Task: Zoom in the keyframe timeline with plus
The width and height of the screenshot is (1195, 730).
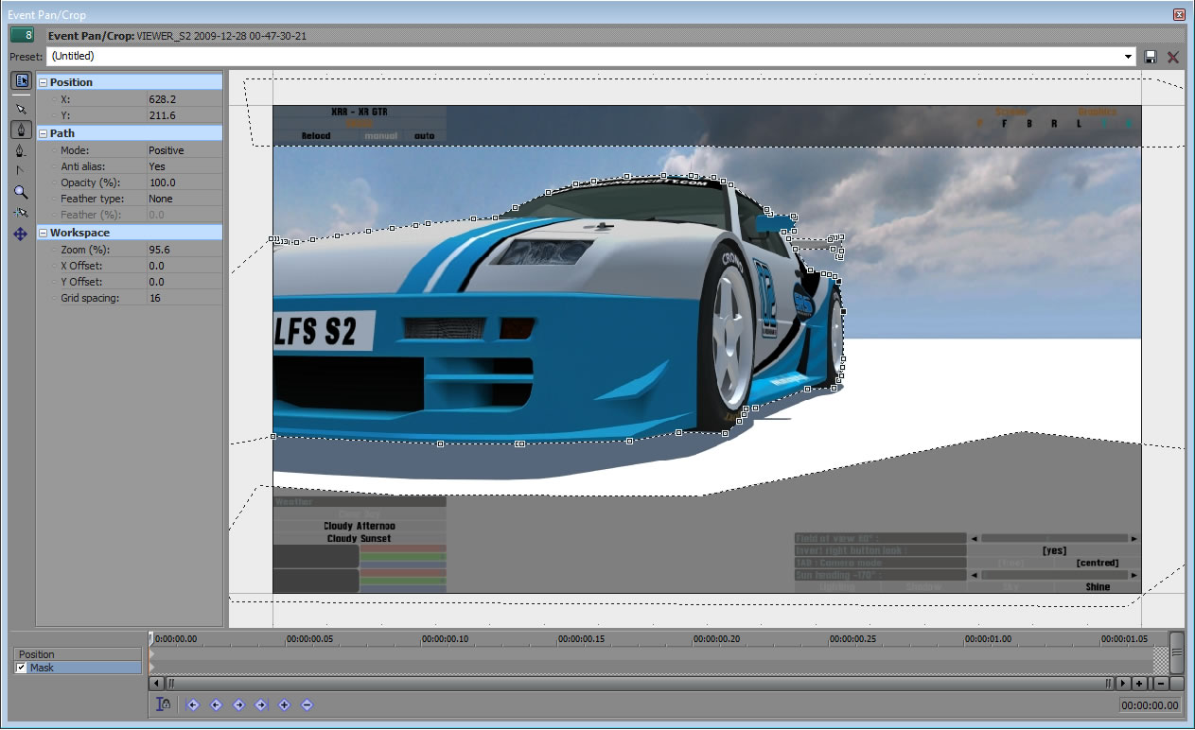Action: click(x=1139, y=683)
